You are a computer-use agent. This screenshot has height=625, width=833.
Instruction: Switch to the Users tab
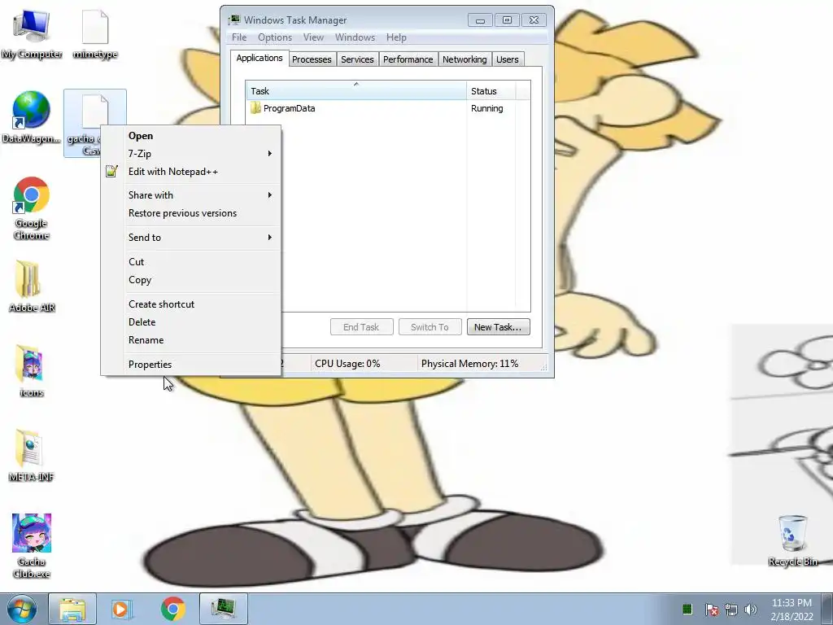point(508,59)
